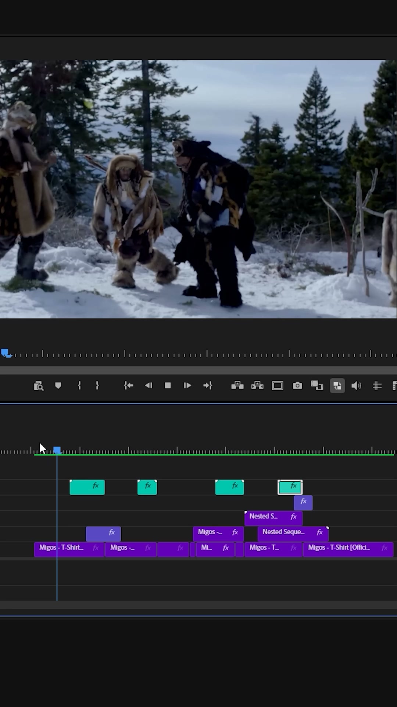Click the Mark Out bracket button
This screenshot has height=707, width=397.
[97, 386]
